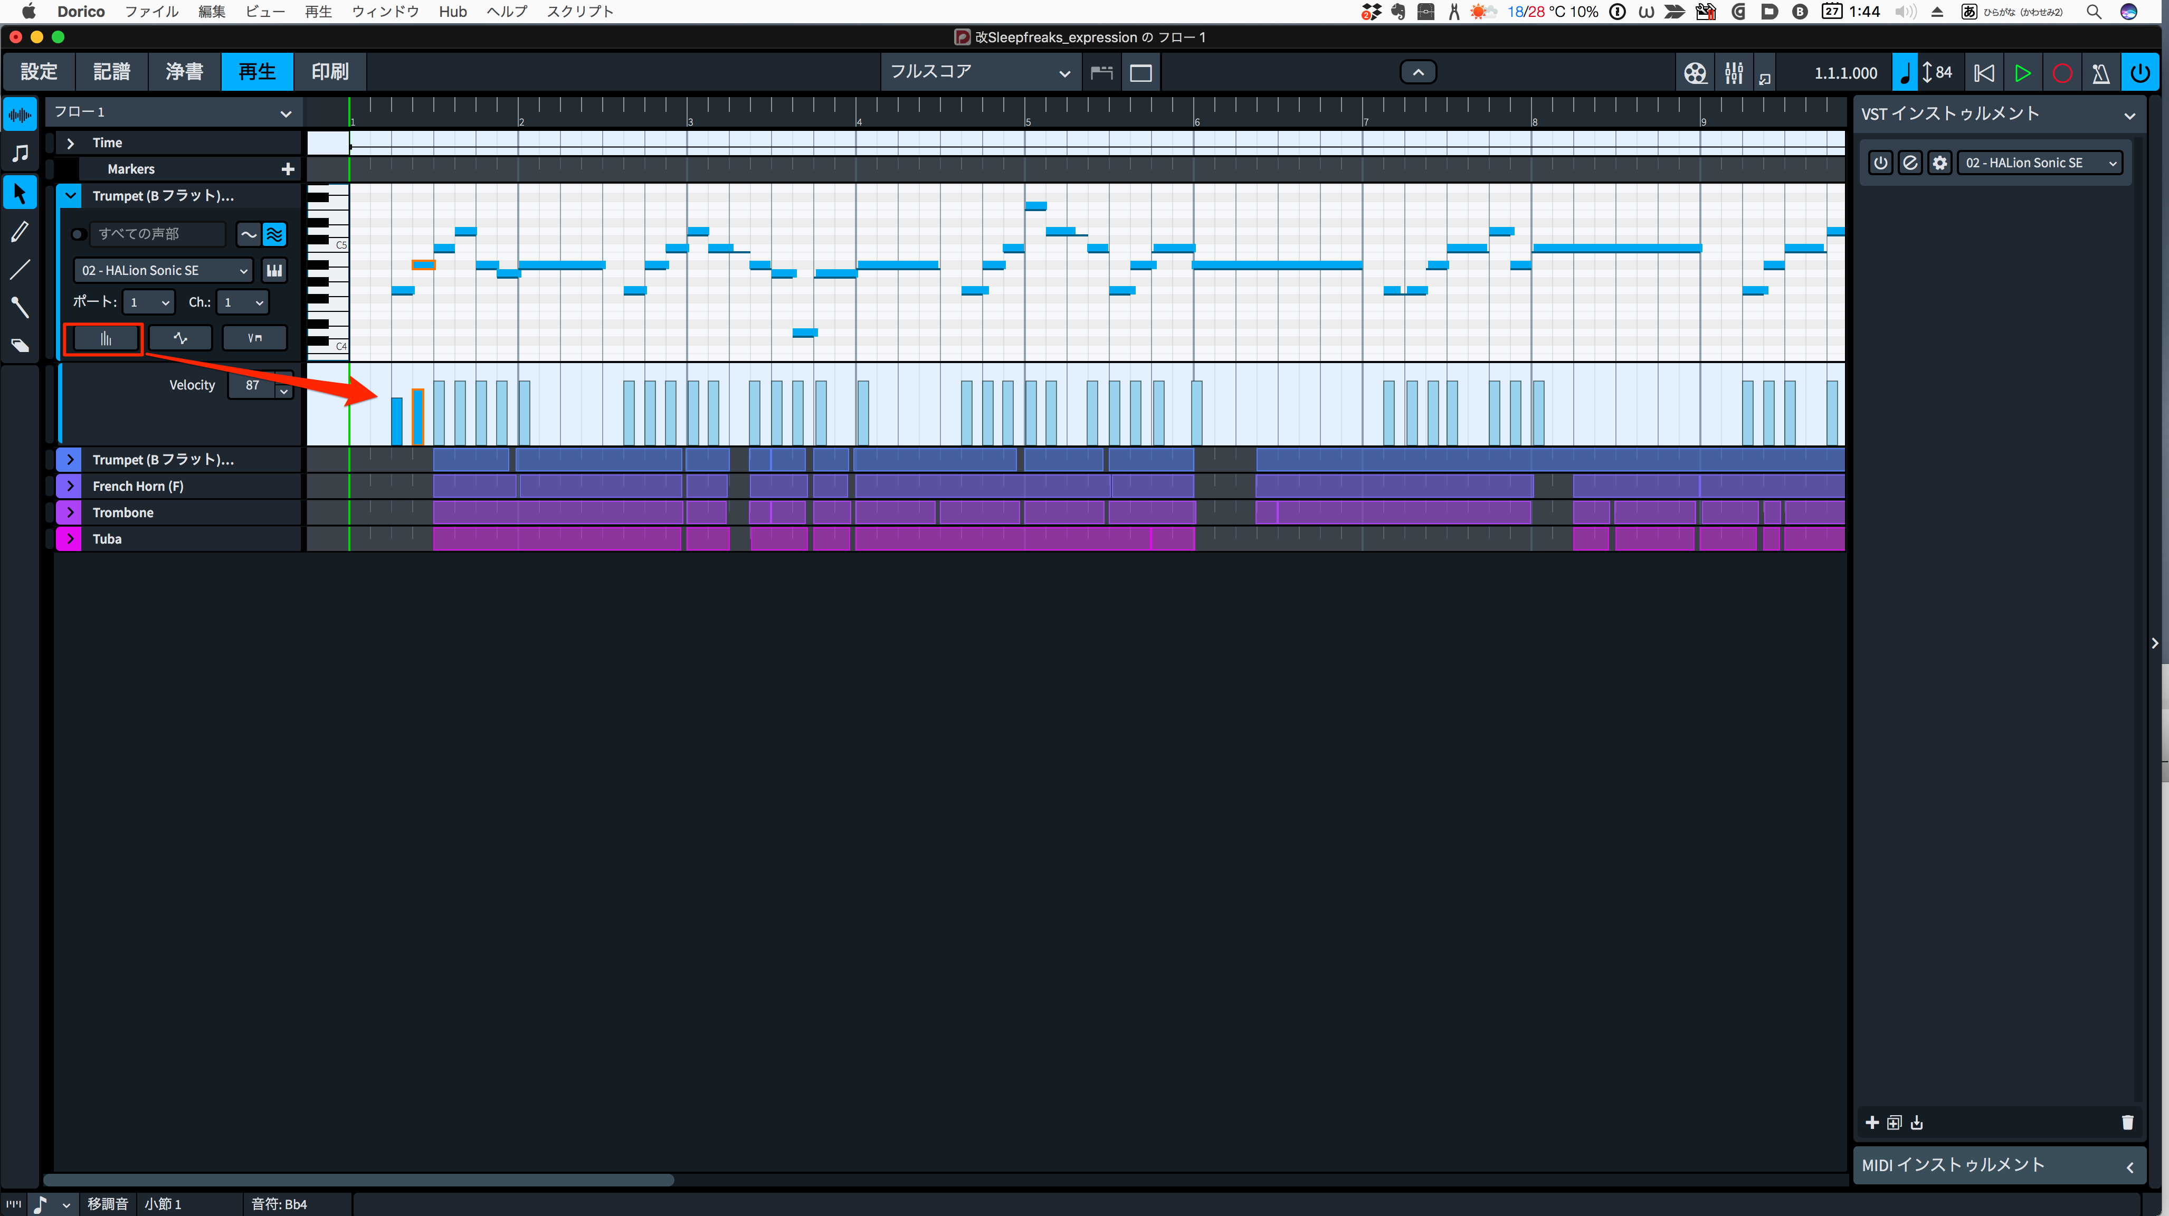Toggle the double wave notated durations button
Screen dimensions: 2169x1216
coord(274,234)
